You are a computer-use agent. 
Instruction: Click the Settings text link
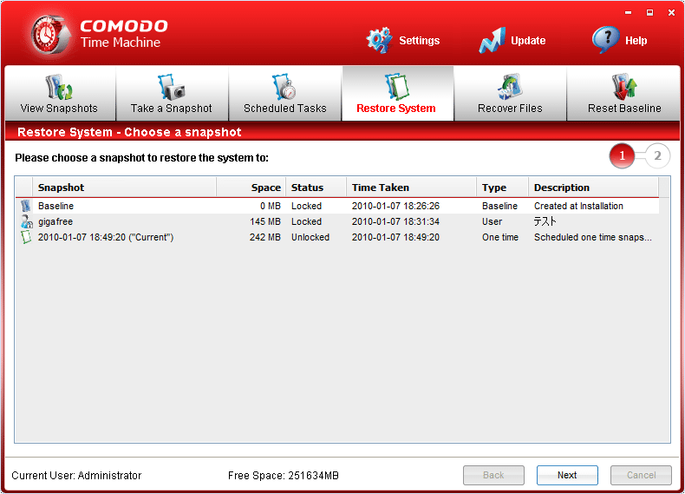420,41
